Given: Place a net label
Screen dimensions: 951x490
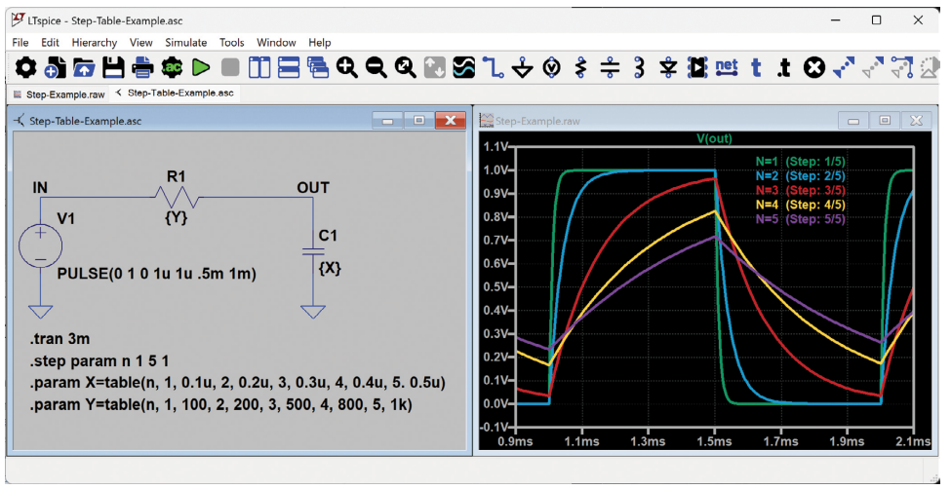Looking at the screenshot, I should coord(727,66).
